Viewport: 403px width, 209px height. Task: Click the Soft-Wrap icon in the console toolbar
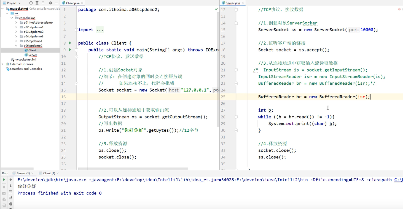(x=10, y=192)
